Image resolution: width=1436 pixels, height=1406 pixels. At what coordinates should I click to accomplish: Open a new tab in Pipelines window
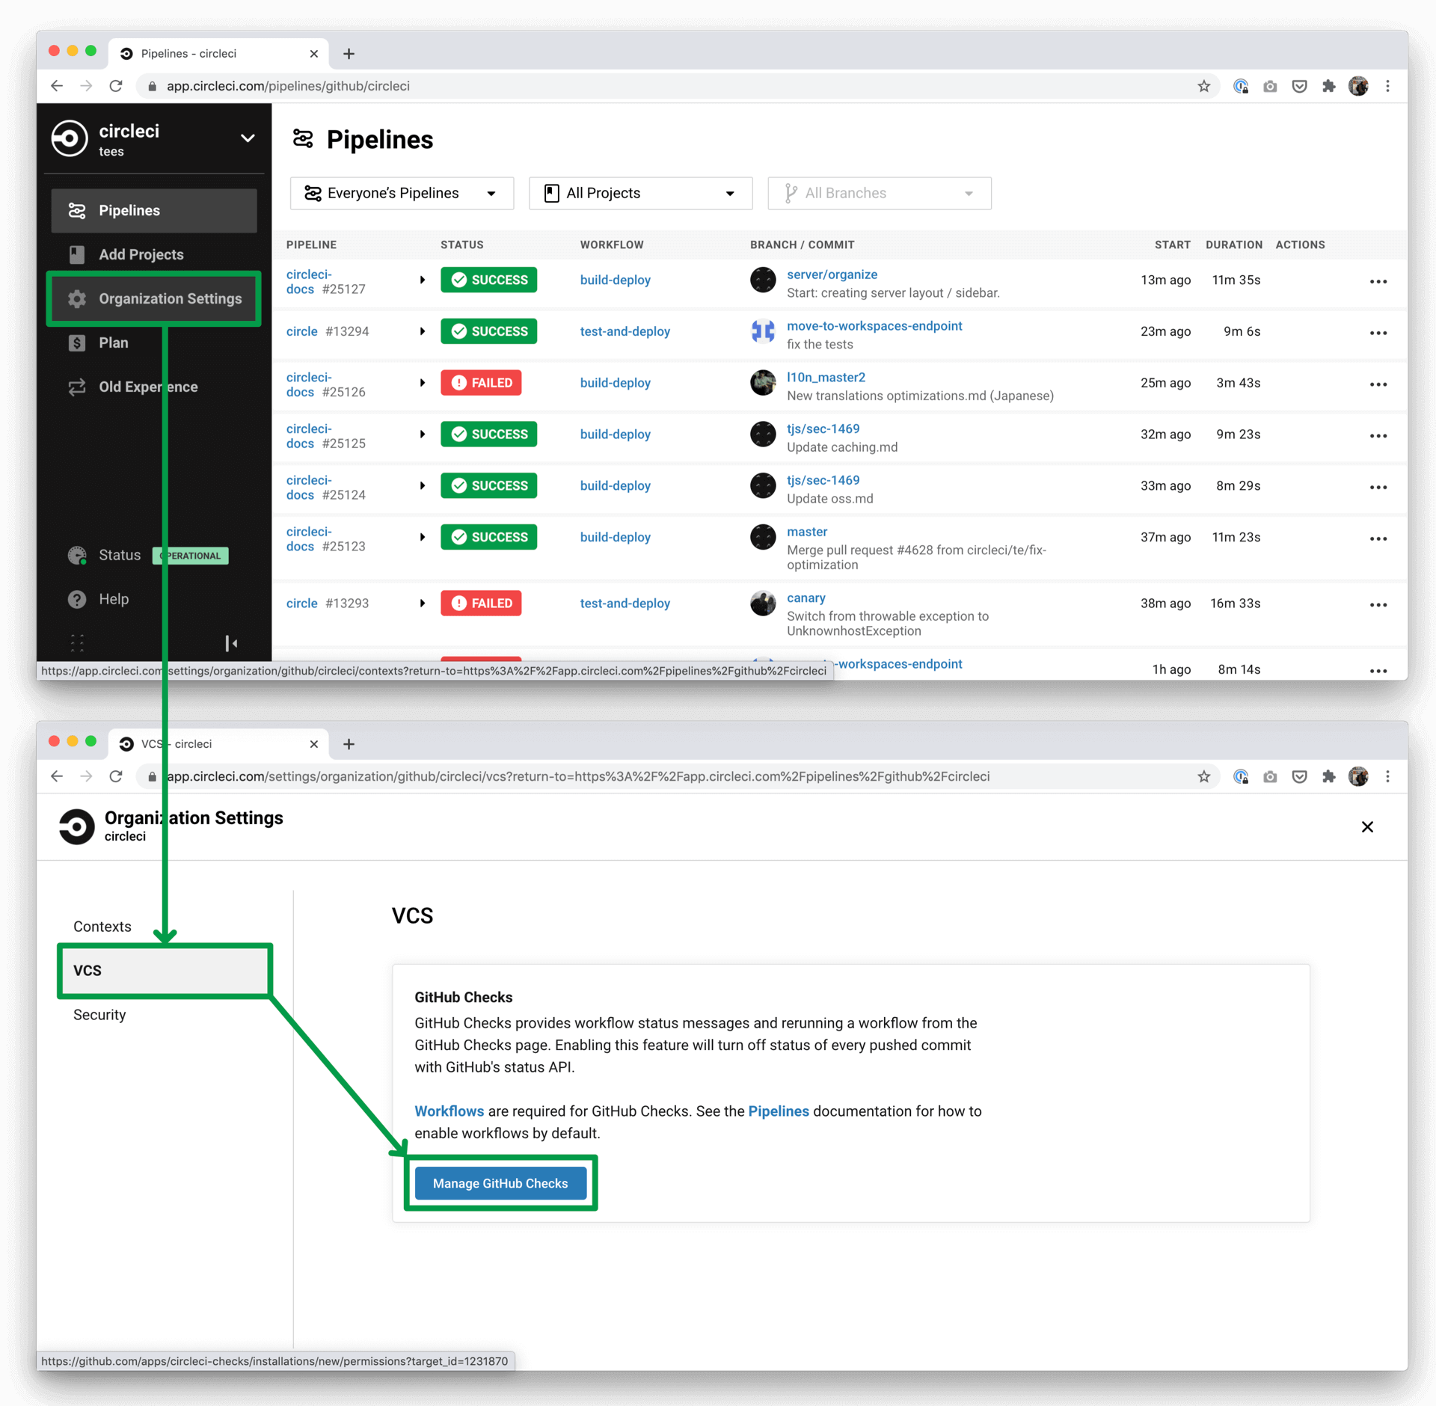[x=349, y=54]
